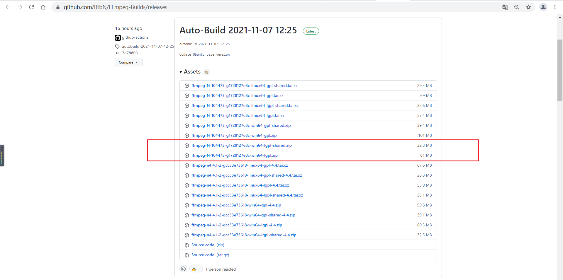This screenshot has height=280, width=563.
Task: Click the '16 hours ago' timestamp
Action: click(129, 28)
